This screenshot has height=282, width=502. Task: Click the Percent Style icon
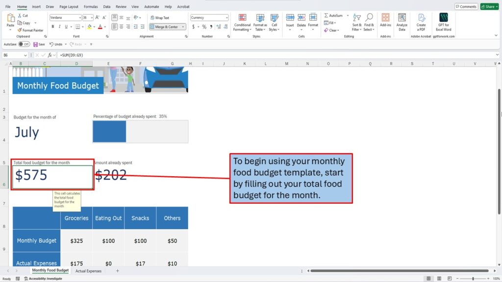[204, 27]
